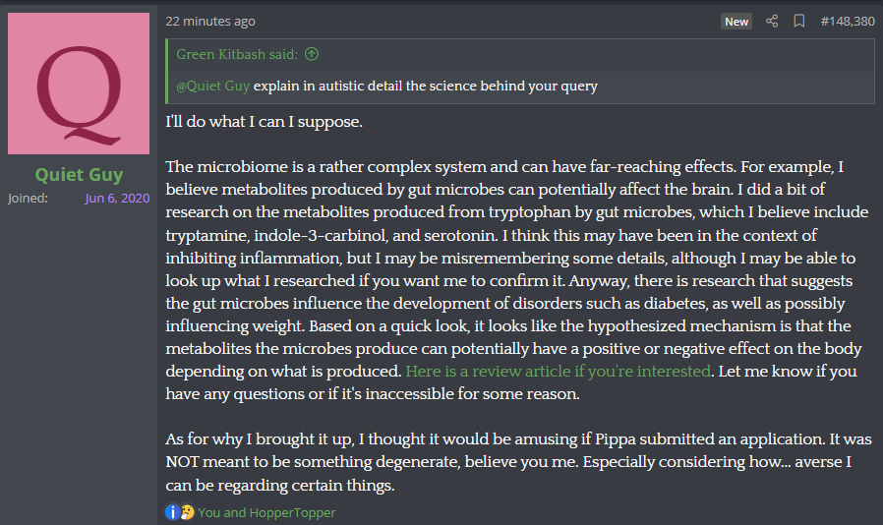The image size is (883, 525).
Task: Click the "New" post badge
Action: click(736, 22)
